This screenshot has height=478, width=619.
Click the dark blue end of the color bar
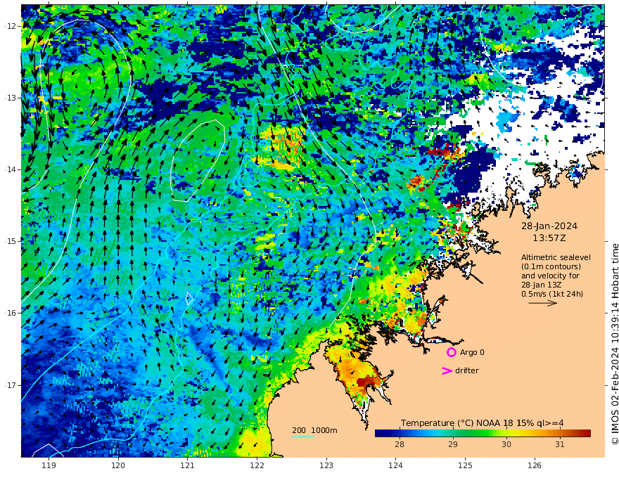(x=380, y=434)
